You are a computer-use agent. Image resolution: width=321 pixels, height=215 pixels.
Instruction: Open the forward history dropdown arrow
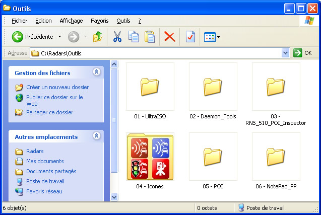click(x=86, y=37)
